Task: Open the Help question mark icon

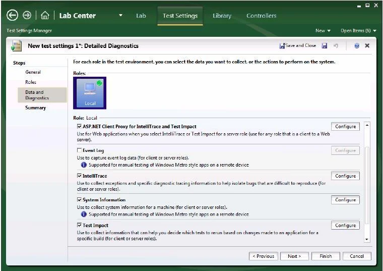Action: [x=357, y=45]
